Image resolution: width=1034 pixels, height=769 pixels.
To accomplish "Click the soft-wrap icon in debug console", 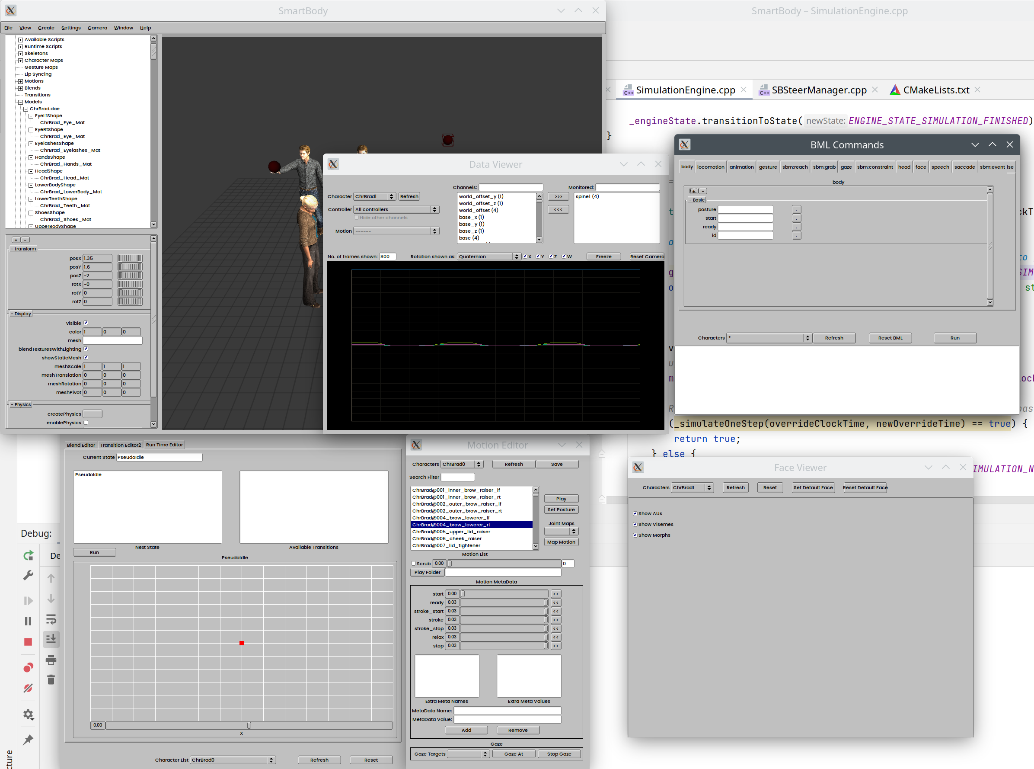I will [x=51, y=619].
